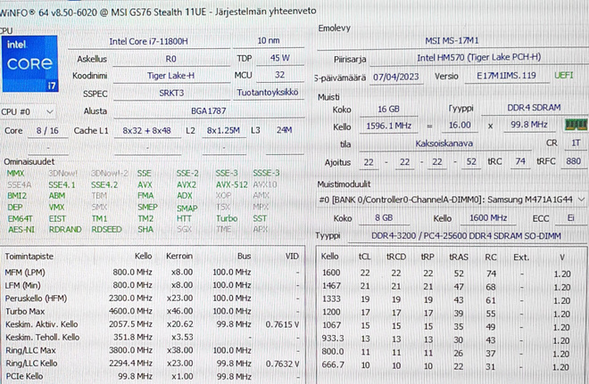This screenshot has width=589, height=384.
Task: Click the tRAS column header in the timing table
Action: coord(459,257)
